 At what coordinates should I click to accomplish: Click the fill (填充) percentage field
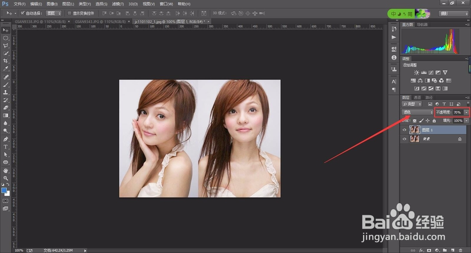coord(457,121)
